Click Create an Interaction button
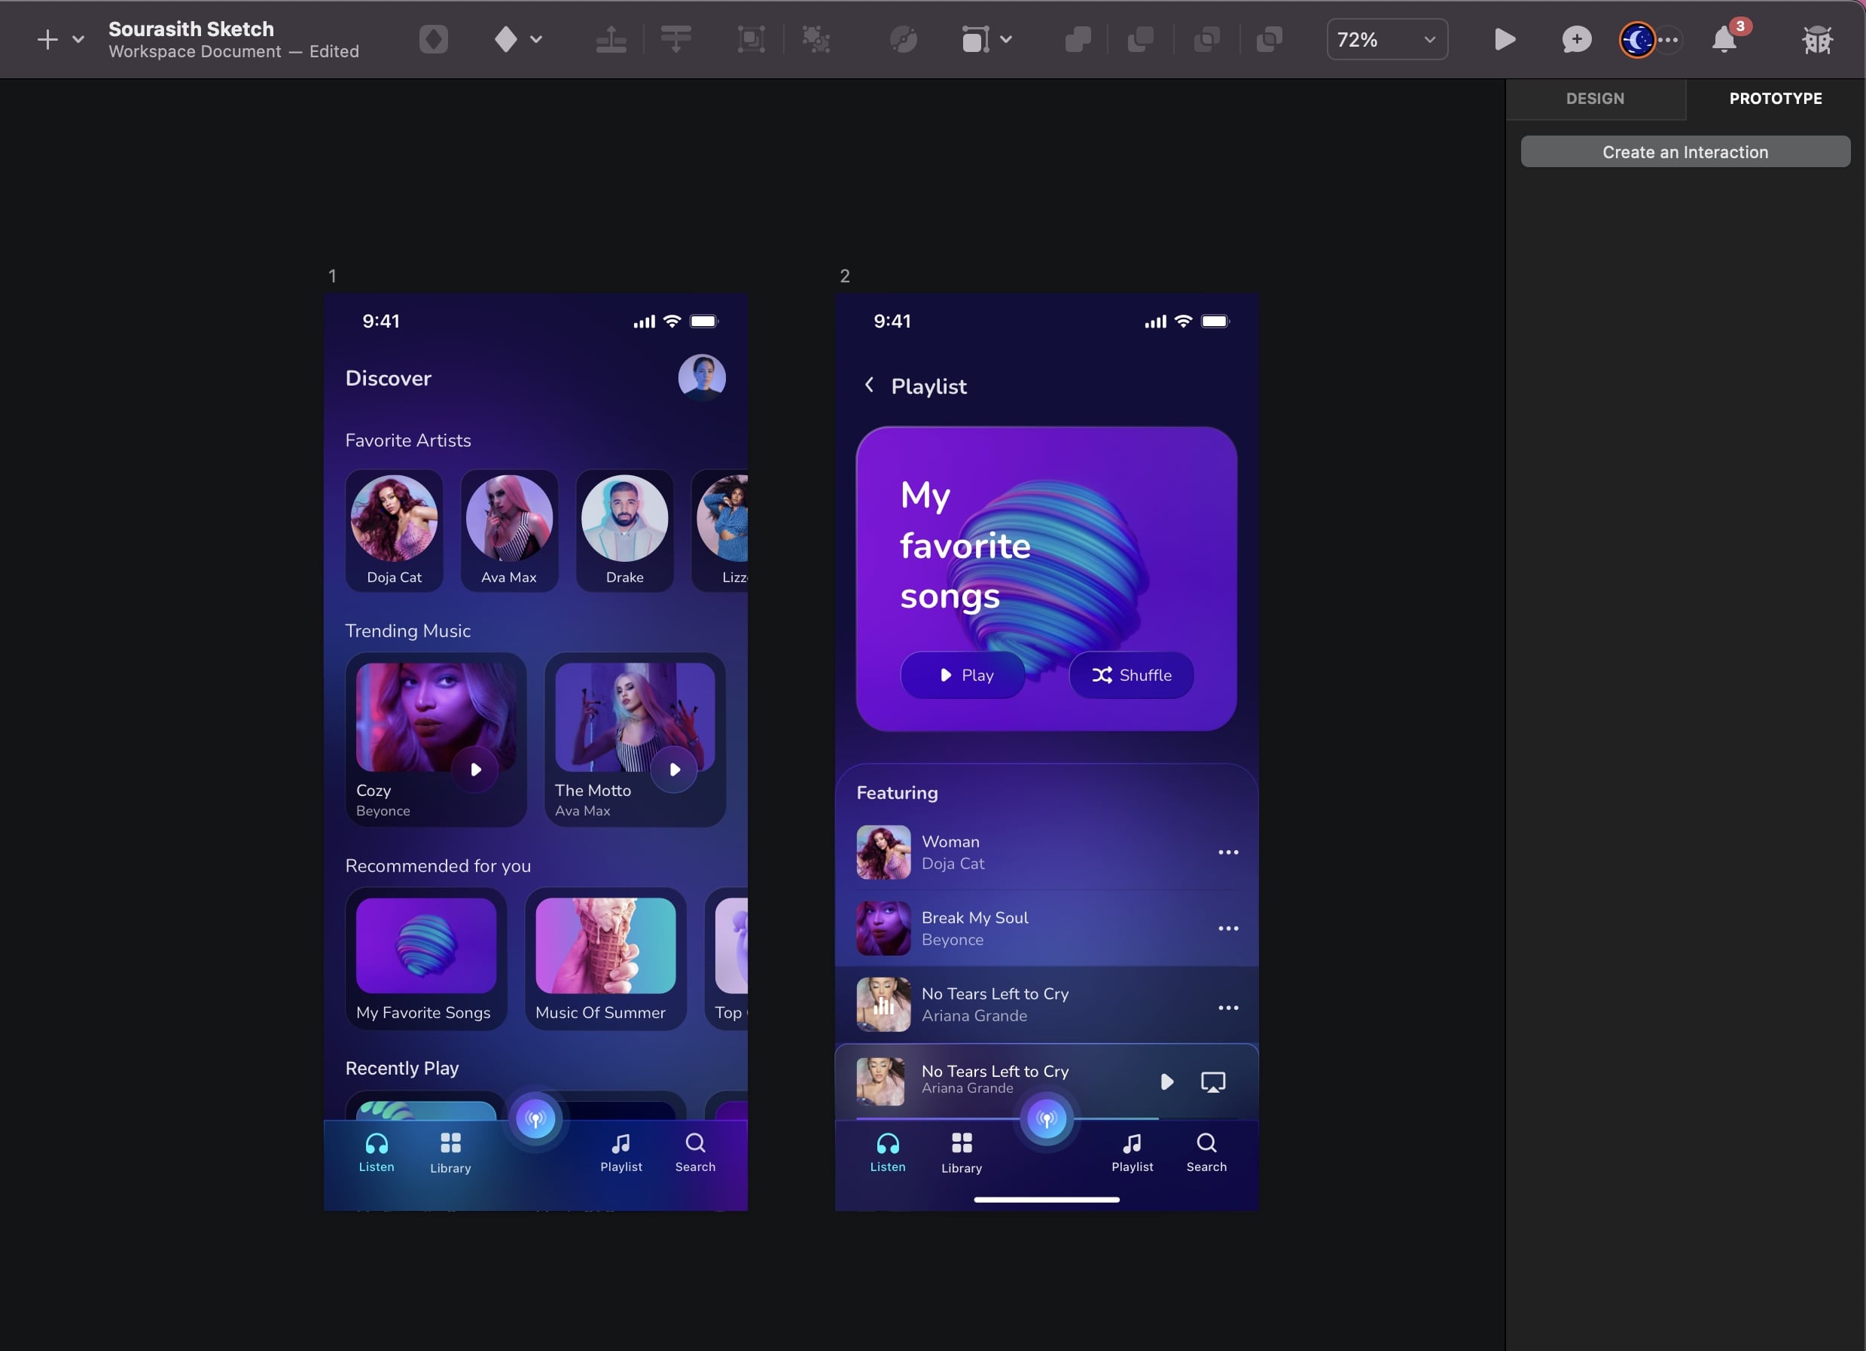1866x1351 pixels. click(1685, 151)
